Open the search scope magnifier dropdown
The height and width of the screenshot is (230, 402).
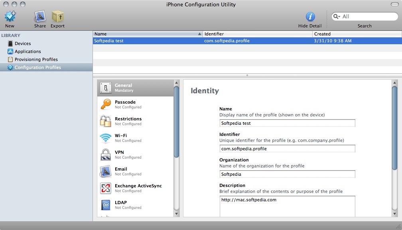tap(337, 16)
